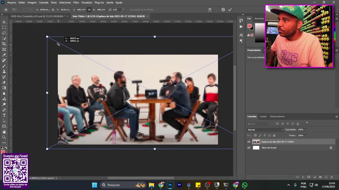Select the Lasso tool
The width and height of the screenshot is (339, 190).
point(4,33)
